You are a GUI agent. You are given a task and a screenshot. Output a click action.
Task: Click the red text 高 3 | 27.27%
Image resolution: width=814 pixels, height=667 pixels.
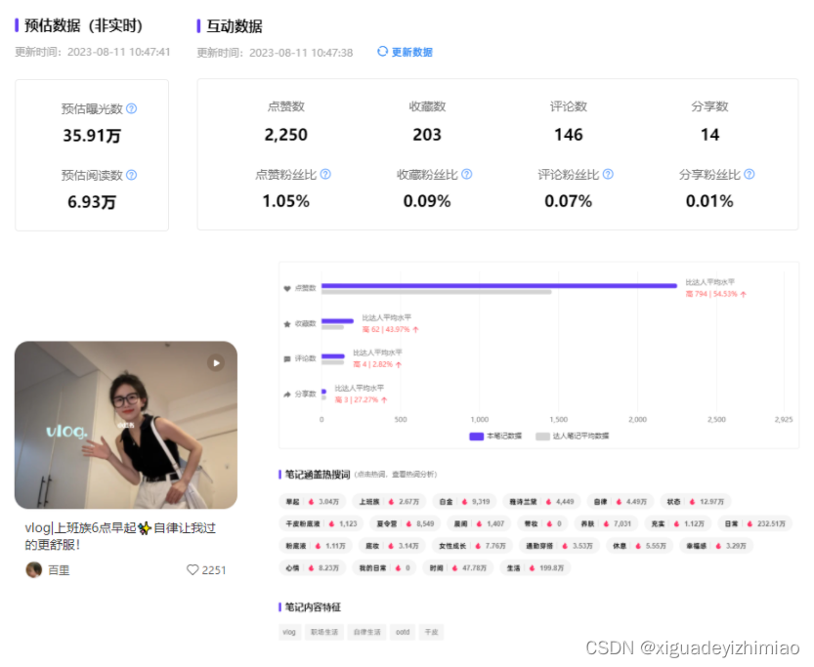357,399
